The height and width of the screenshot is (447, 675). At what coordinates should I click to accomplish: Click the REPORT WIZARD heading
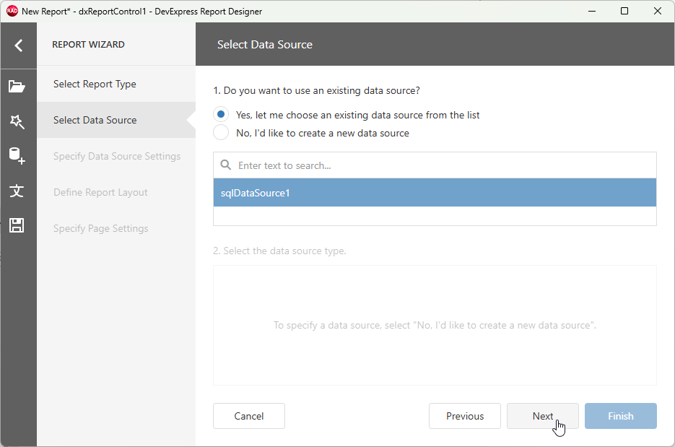click(88, 44)
